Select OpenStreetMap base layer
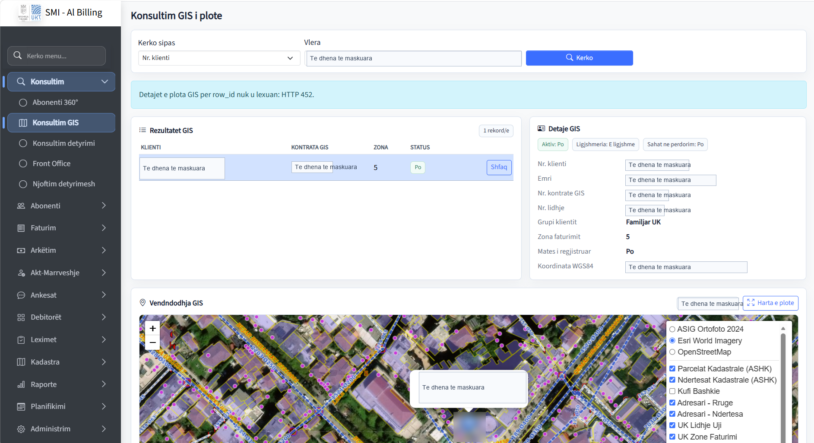The image size is (814, 443). click(672, 352)
